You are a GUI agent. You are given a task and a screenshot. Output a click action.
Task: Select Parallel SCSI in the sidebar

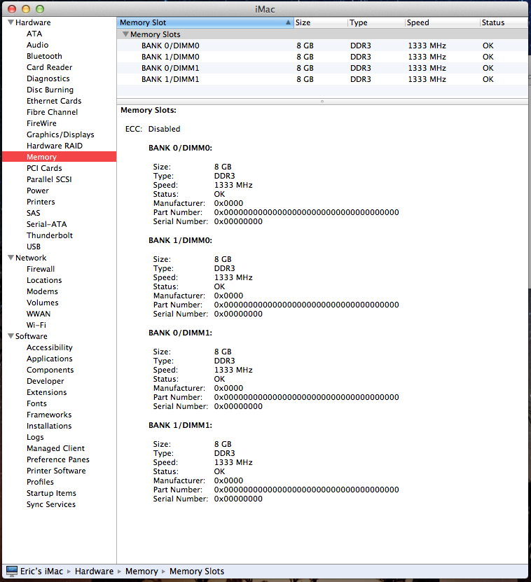tap(49, 179)
